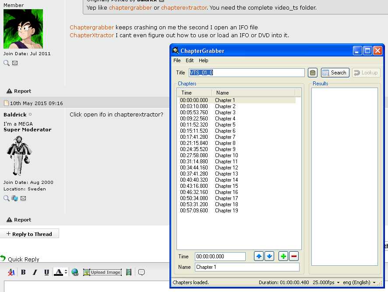The height and width of the screenshot is (292, 388).
Task: Select Chapter 16 row
Action: [x=237, y=192]
